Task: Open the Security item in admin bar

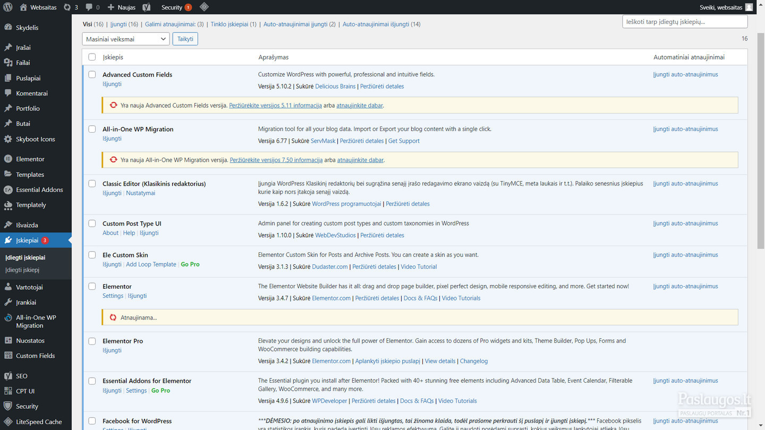Action: tap(176, 7)
